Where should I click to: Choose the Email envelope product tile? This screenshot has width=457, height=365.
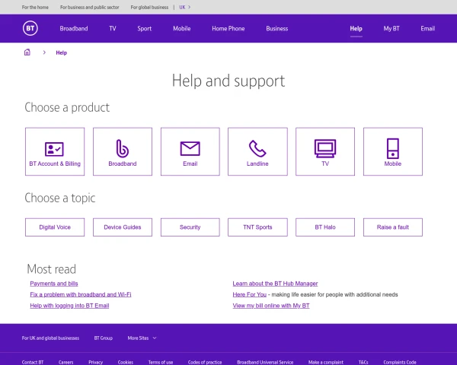[x=190, y=151]
